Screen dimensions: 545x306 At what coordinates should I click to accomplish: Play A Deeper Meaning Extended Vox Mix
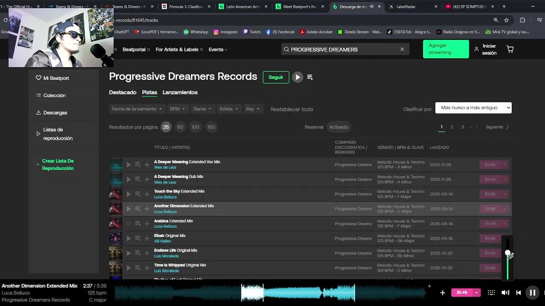[129, 164]
